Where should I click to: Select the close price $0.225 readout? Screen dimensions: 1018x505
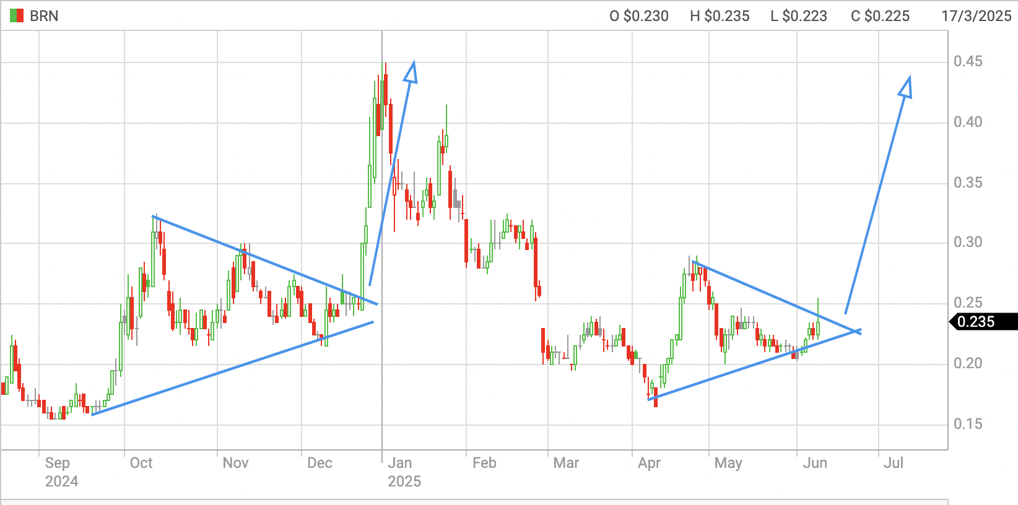pyautogui.click(x=880, y=16)
